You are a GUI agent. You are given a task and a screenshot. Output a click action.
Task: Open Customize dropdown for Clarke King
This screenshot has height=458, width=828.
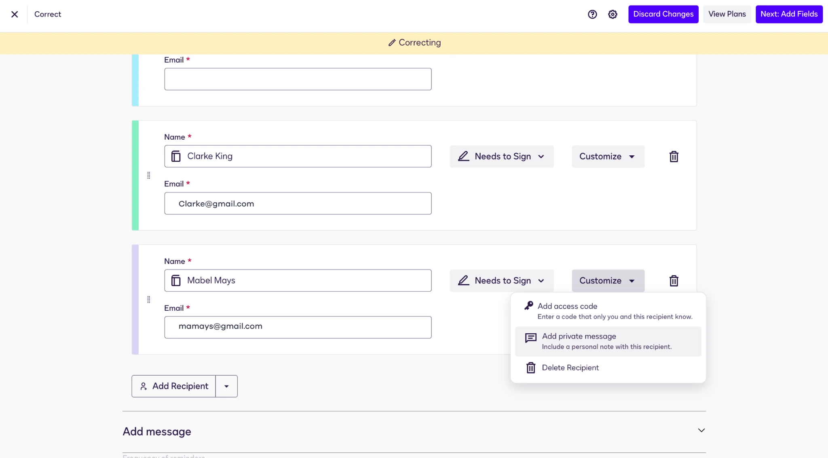coord(608,157)
